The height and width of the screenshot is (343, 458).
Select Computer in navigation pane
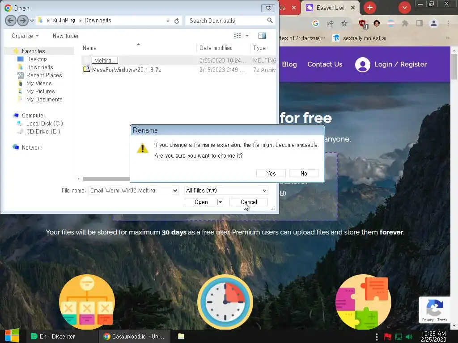pyautogui.click(x=34, y=116)
